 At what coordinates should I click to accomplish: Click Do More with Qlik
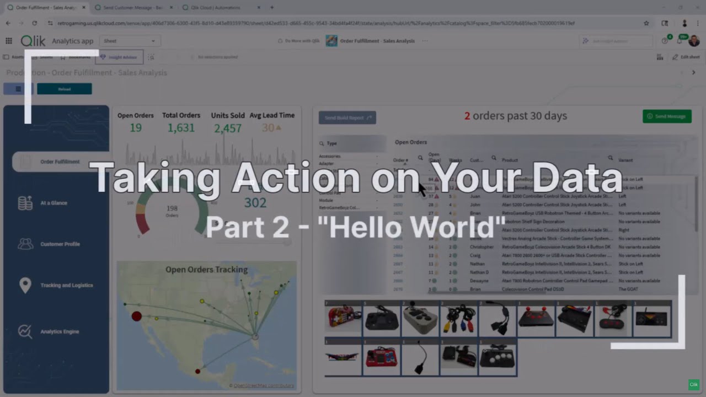[x=298, y=41]
